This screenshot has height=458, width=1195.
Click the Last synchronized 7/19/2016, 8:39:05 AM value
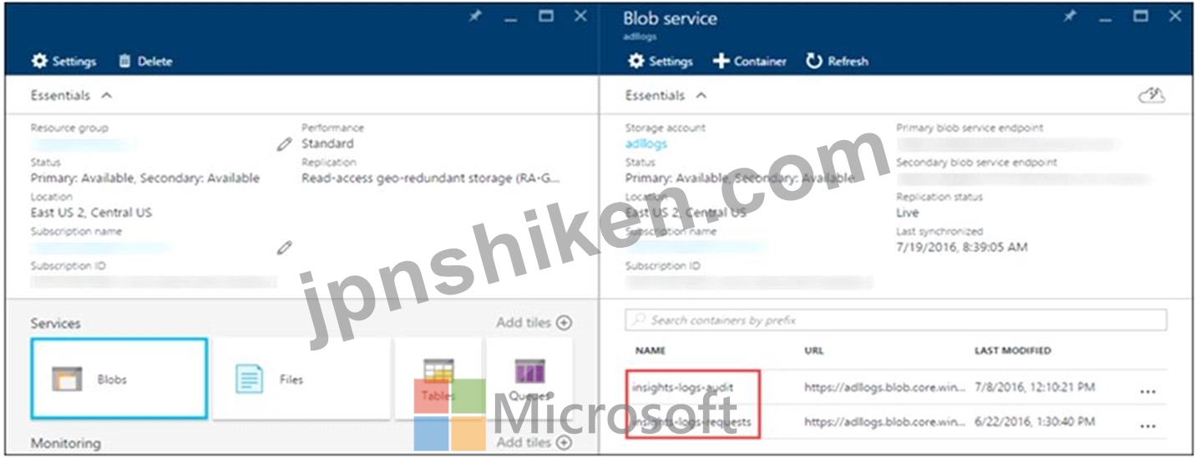click(x=962, y=247)
